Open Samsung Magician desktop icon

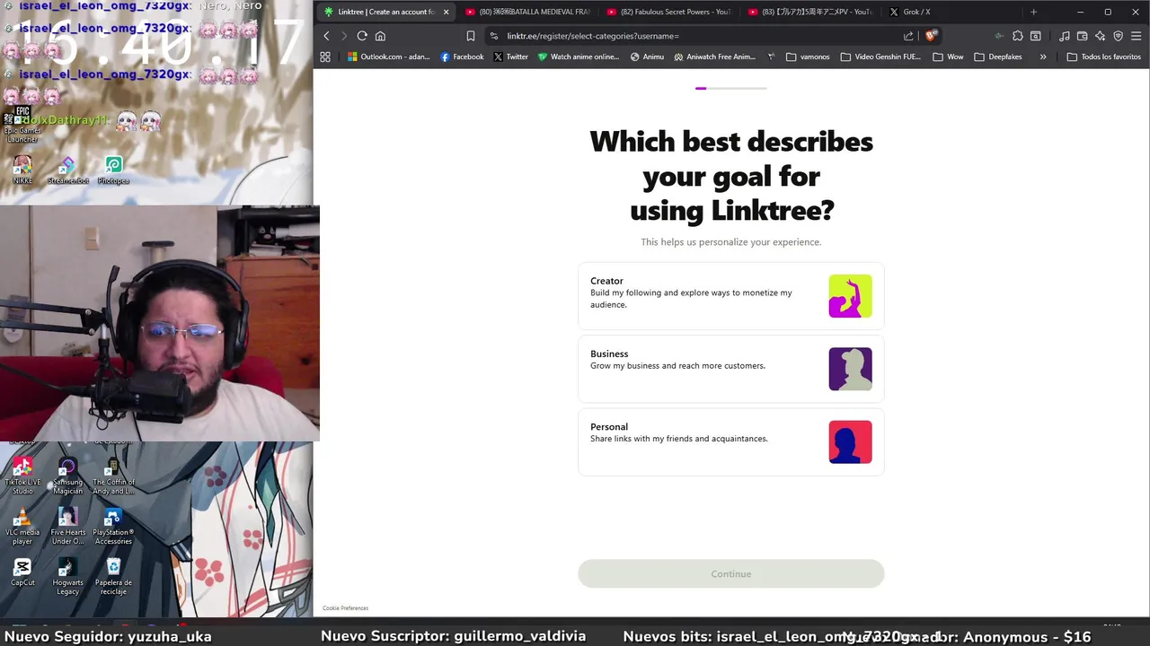coord(67,476)
